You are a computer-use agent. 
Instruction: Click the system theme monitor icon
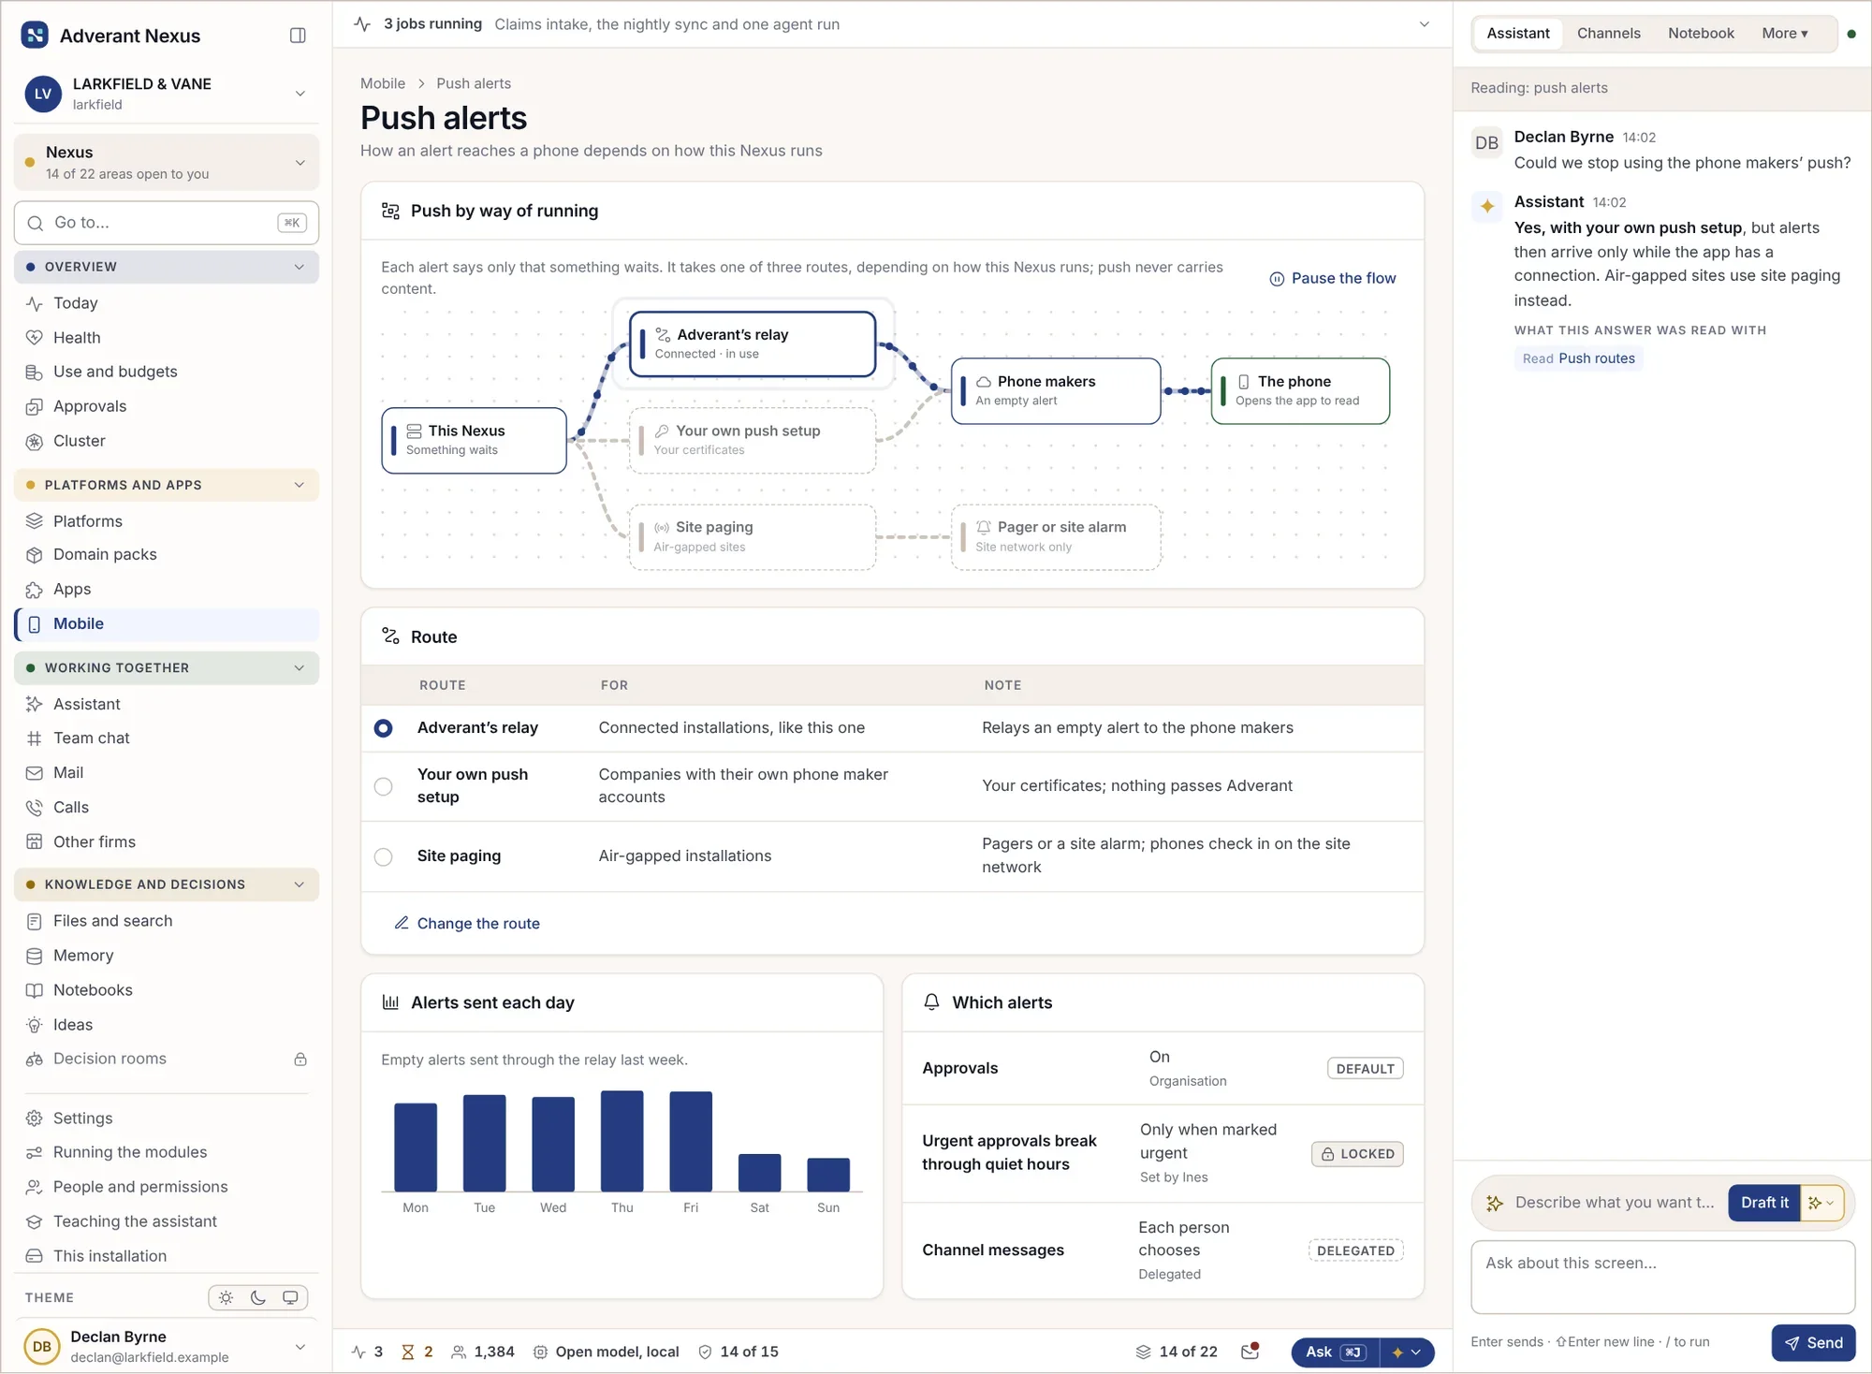[x=290, y=1297]
